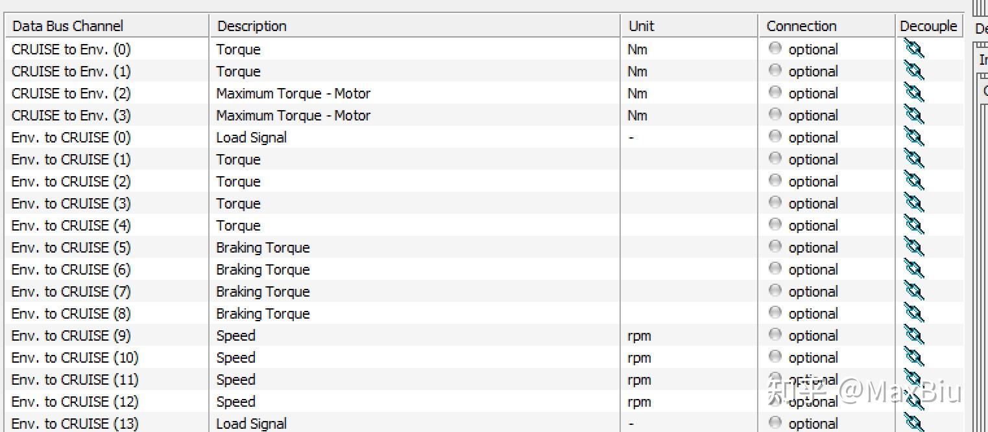Image resolution: width=988 pixels, height=432 pixels.
Task: Click the Decouple icon for Env. to CRUISE (4)
Action: [x=913, y=225]
